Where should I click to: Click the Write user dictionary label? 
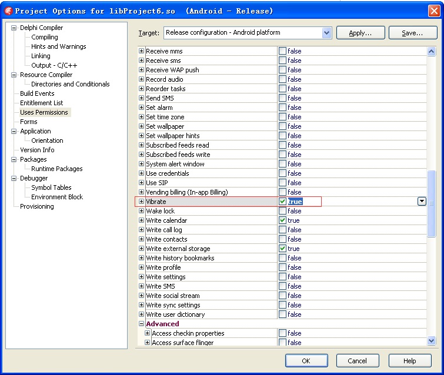point(175,314)
